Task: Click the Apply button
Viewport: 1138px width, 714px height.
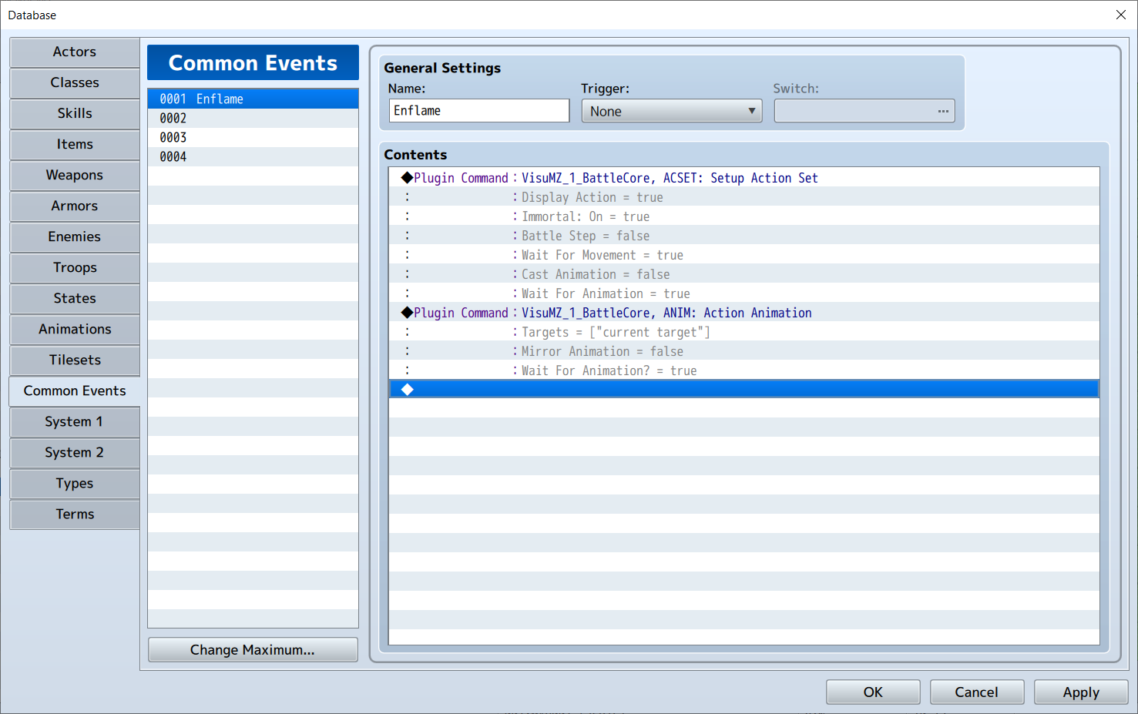Action: [x=1080, y=692]
